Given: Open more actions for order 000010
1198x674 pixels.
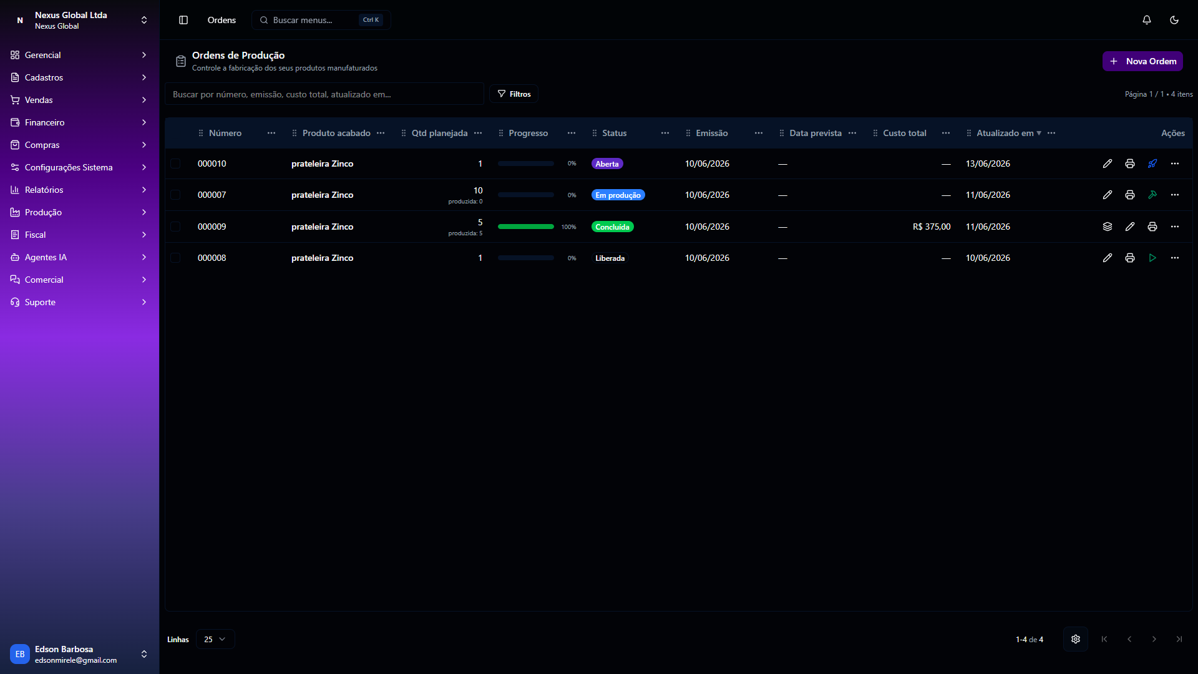Looking at the screenshot, I should coord(1175,164).
